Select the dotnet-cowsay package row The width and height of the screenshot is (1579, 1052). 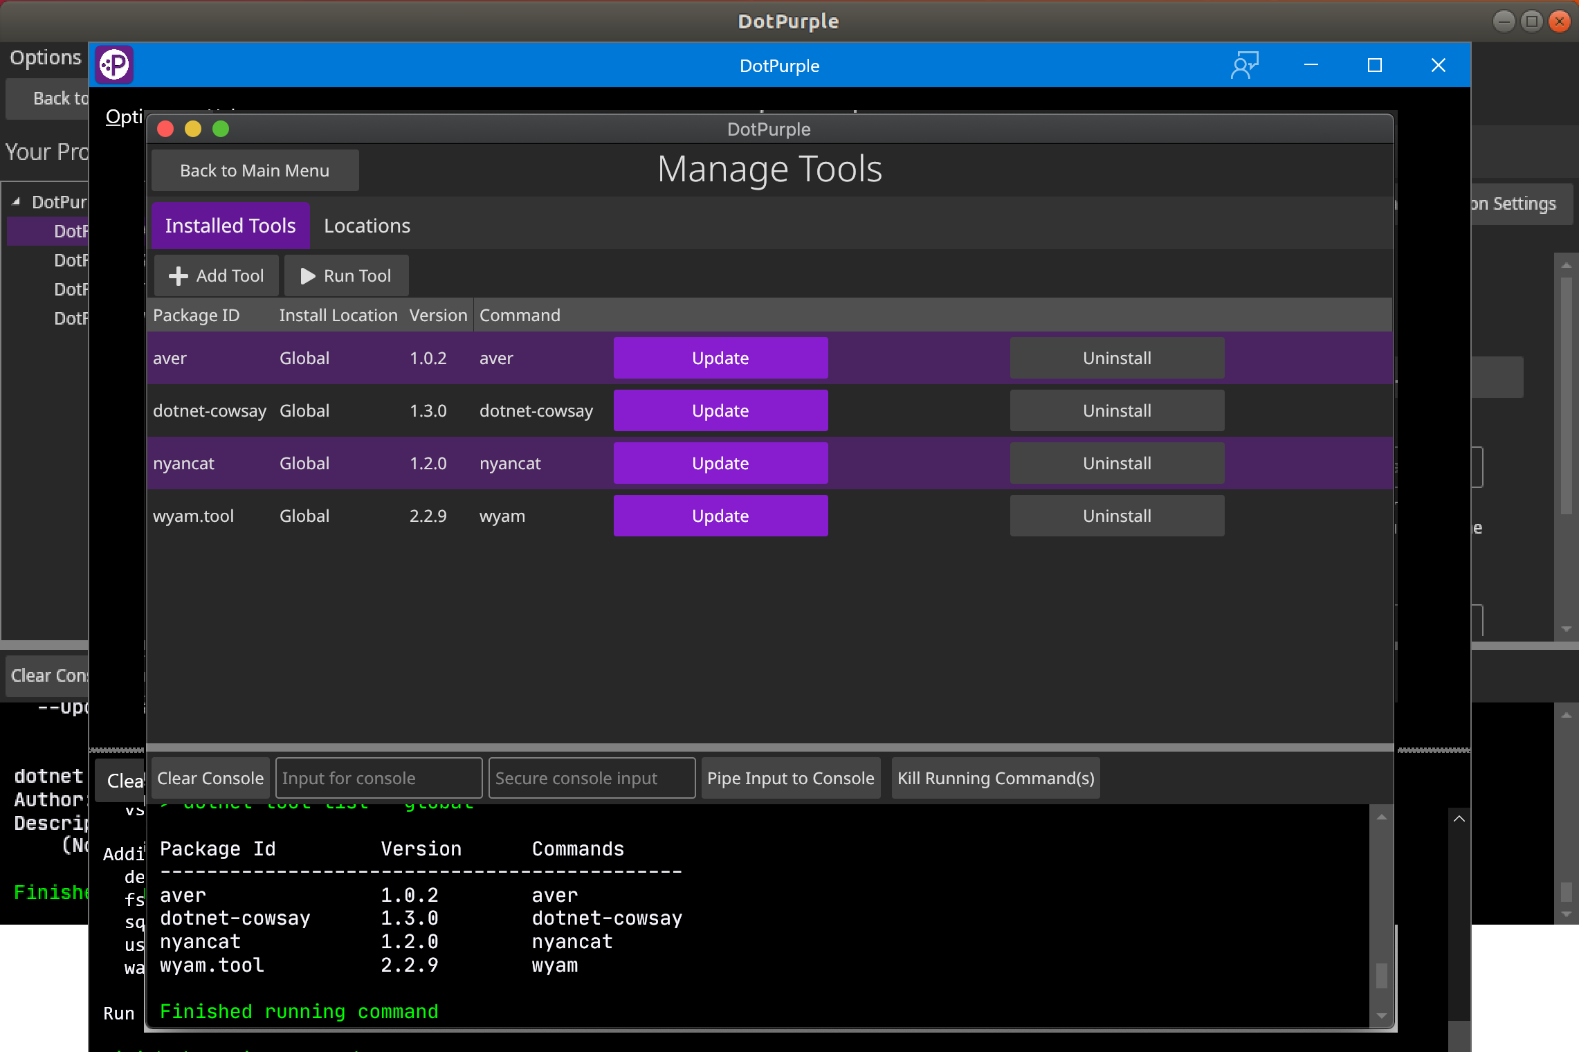(x=769, y=410)
